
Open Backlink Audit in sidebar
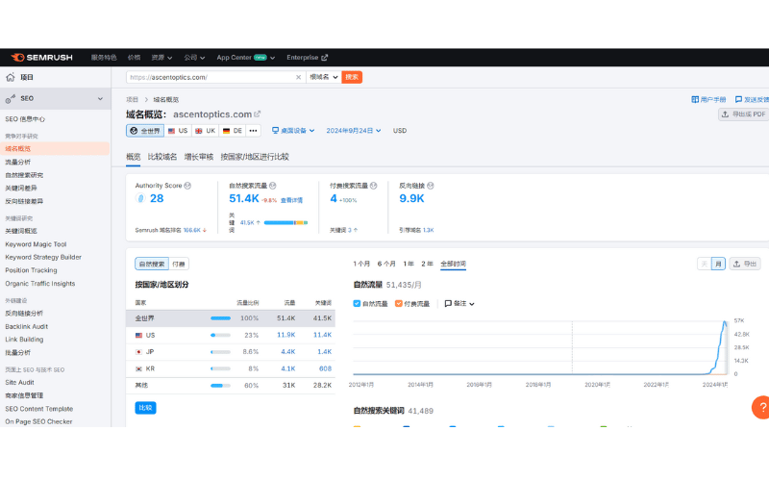(27, 326)
